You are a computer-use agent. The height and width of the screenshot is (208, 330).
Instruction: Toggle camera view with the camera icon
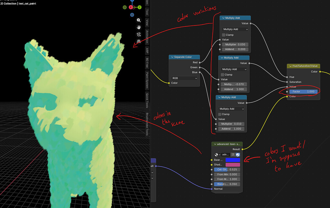point(139,34)
